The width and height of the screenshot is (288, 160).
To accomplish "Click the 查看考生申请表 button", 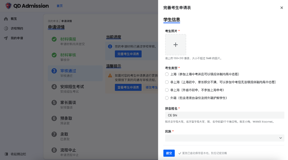I will click(x=128, y=87).
